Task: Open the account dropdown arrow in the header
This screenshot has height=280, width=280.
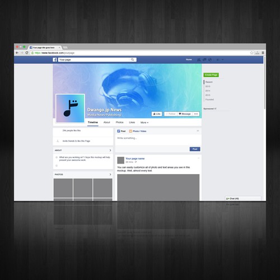Action: pos(222,60)
